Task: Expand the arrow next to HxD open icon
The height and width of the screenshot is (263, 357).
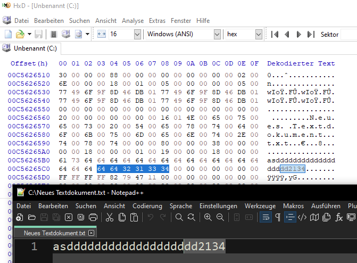Action: [29, 34]
